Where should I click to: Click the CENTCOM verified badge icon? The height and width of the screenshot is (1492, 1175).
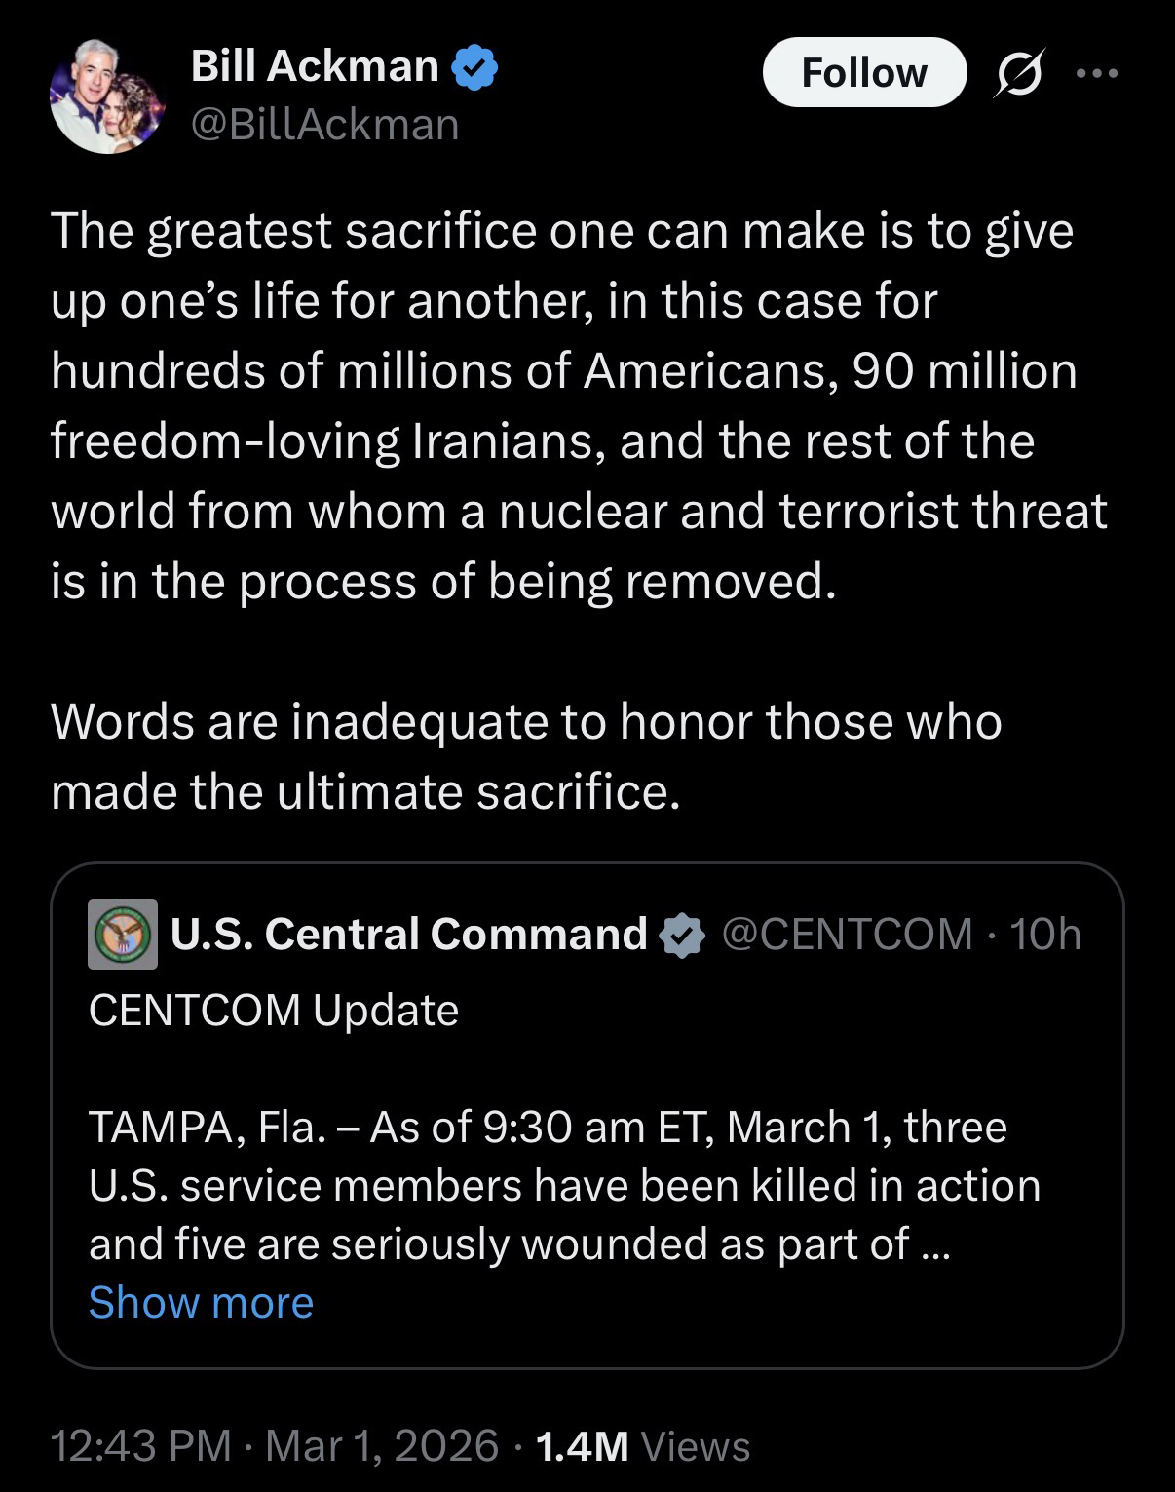click(683, 935)
